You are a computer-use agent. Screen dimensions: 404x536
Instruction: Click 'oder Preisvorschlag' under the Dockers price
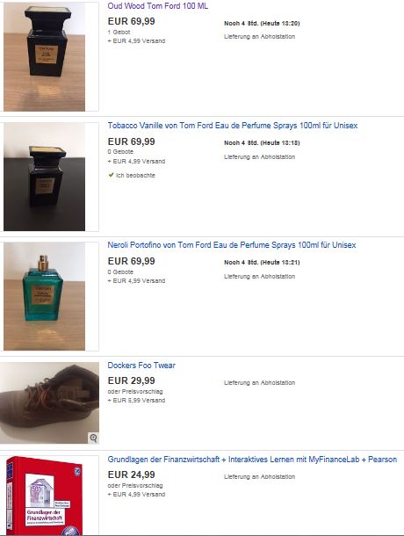pos(135,391)
